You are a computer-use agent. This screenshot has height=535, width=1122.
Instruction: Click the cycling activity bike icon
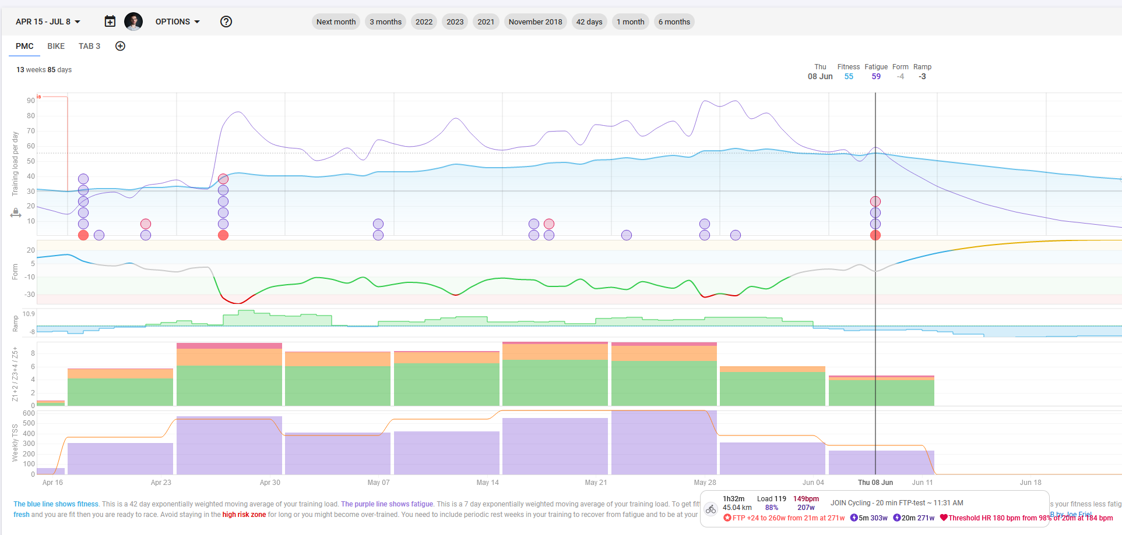711,509
